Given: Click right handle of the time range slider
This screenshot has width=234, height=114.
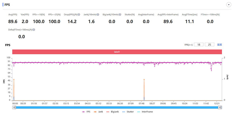Looking at the screenshot, I should [220, 107].
